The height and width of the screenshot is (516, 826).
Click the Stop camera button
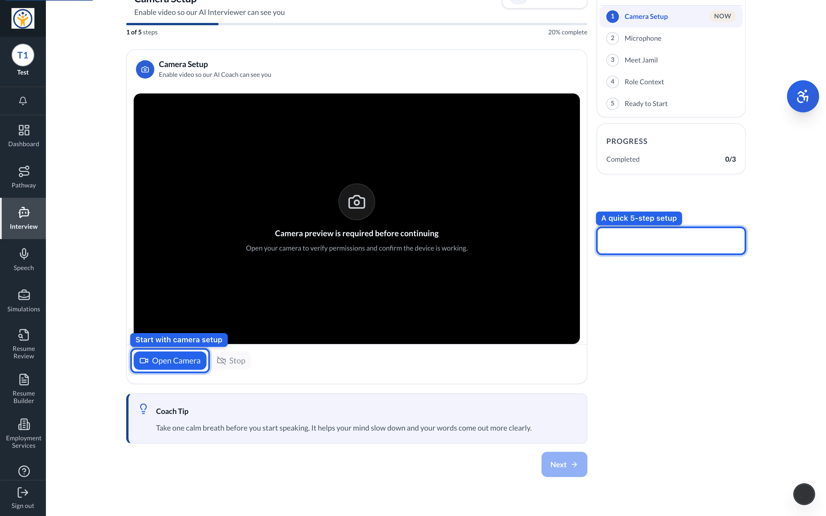[231, 361]
